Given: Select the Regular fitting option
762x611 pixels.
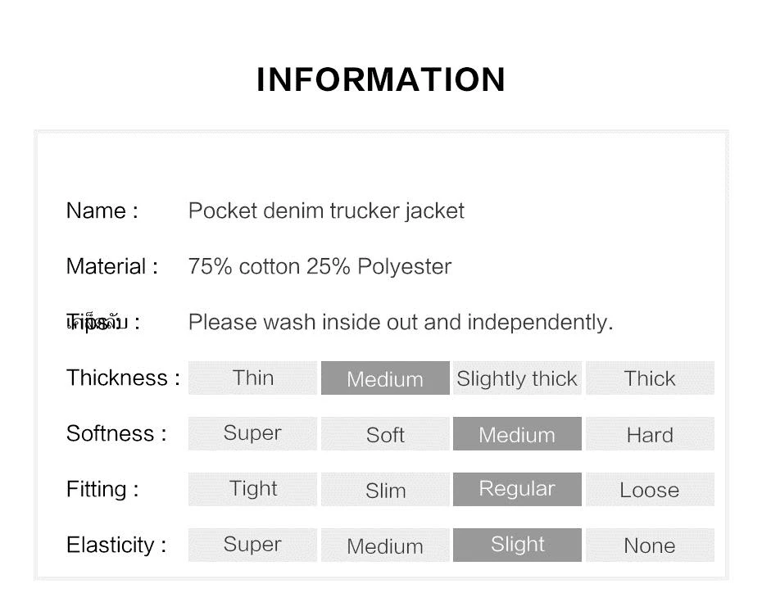Looking at the screenshot, I should pos(518,489).
